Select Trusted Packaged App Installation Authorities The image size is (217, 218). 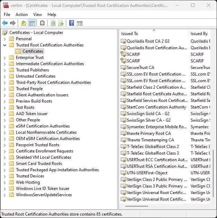coord(57,170)
